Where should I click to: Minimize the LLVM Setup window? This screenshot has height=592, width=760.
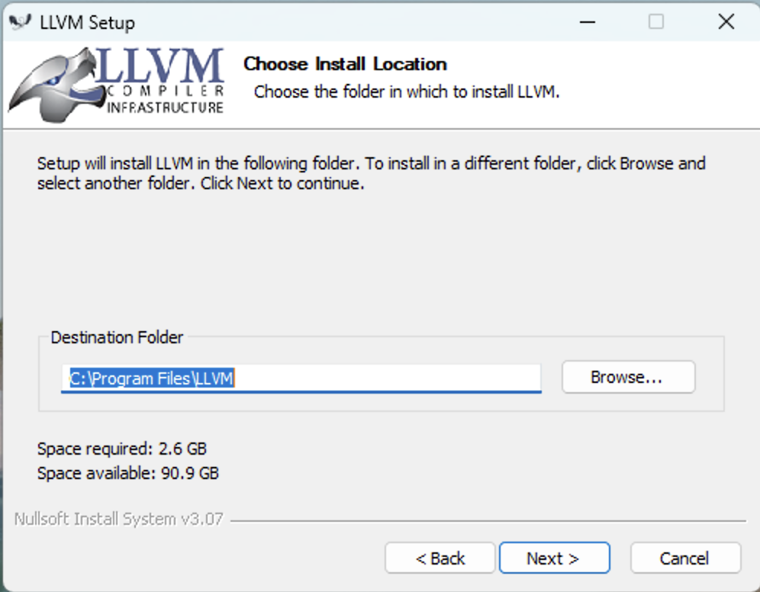click(x=587, y=22)
